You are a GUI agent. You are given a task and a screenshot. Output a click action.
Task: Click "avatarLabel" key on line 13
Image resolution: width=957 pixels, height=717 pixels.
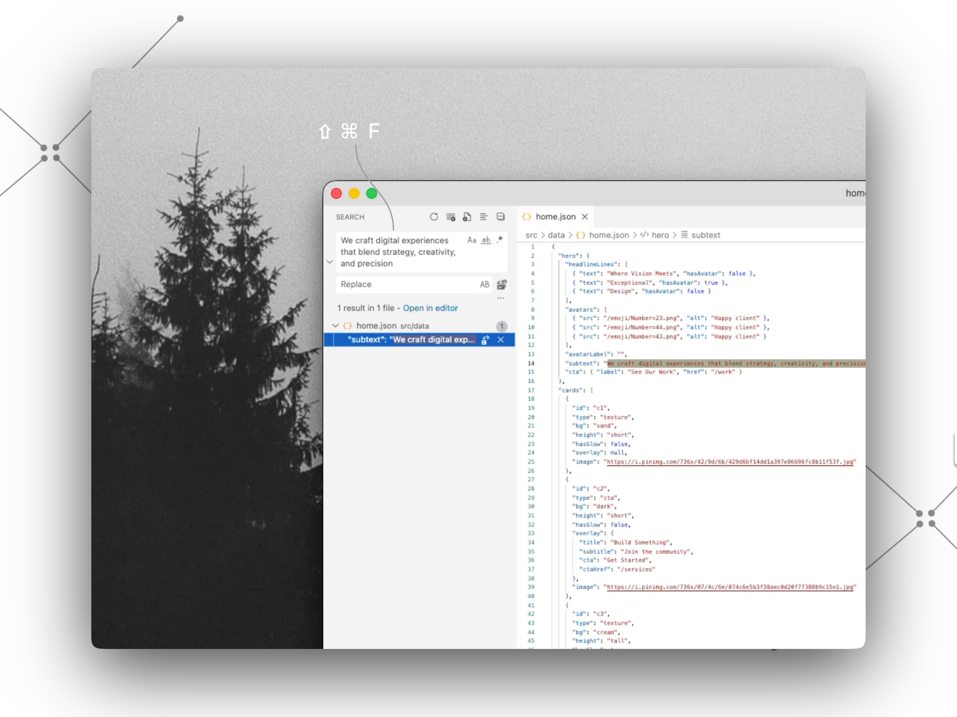click(588, 354)
